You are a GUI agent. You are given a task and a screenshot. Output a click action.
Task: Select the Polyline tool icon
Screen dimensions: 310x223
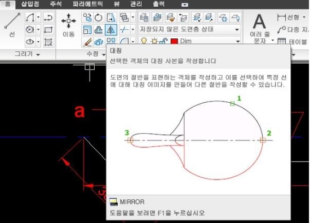[48, 18]
